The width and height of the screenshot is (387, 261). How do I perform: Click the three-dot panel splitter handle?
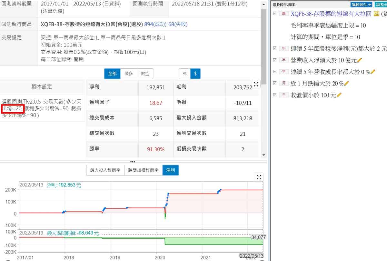coord(133,161)
